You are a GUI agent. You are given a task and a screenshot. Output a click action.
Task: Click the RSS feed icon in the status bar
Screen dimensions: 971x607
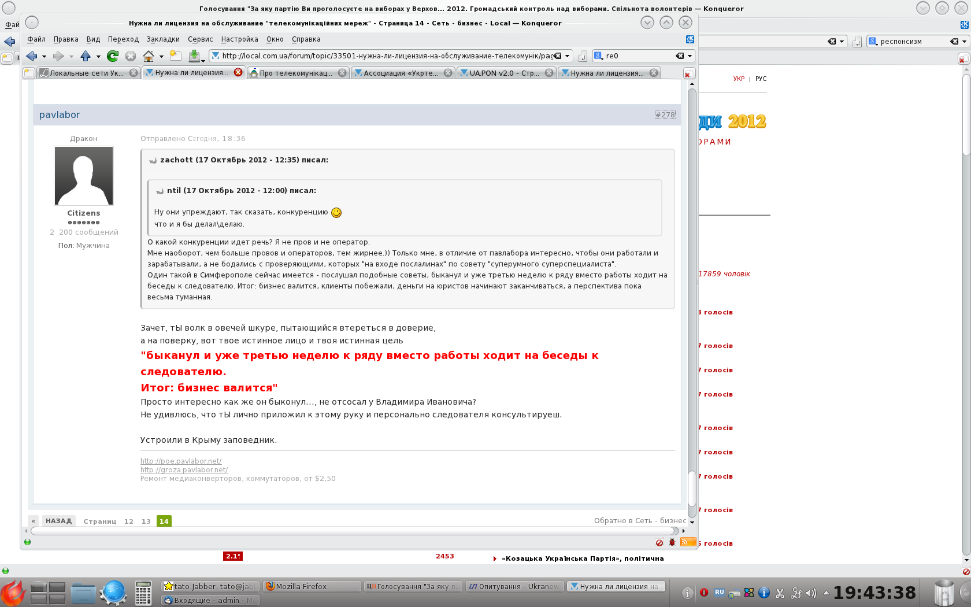tap(688, 542)
